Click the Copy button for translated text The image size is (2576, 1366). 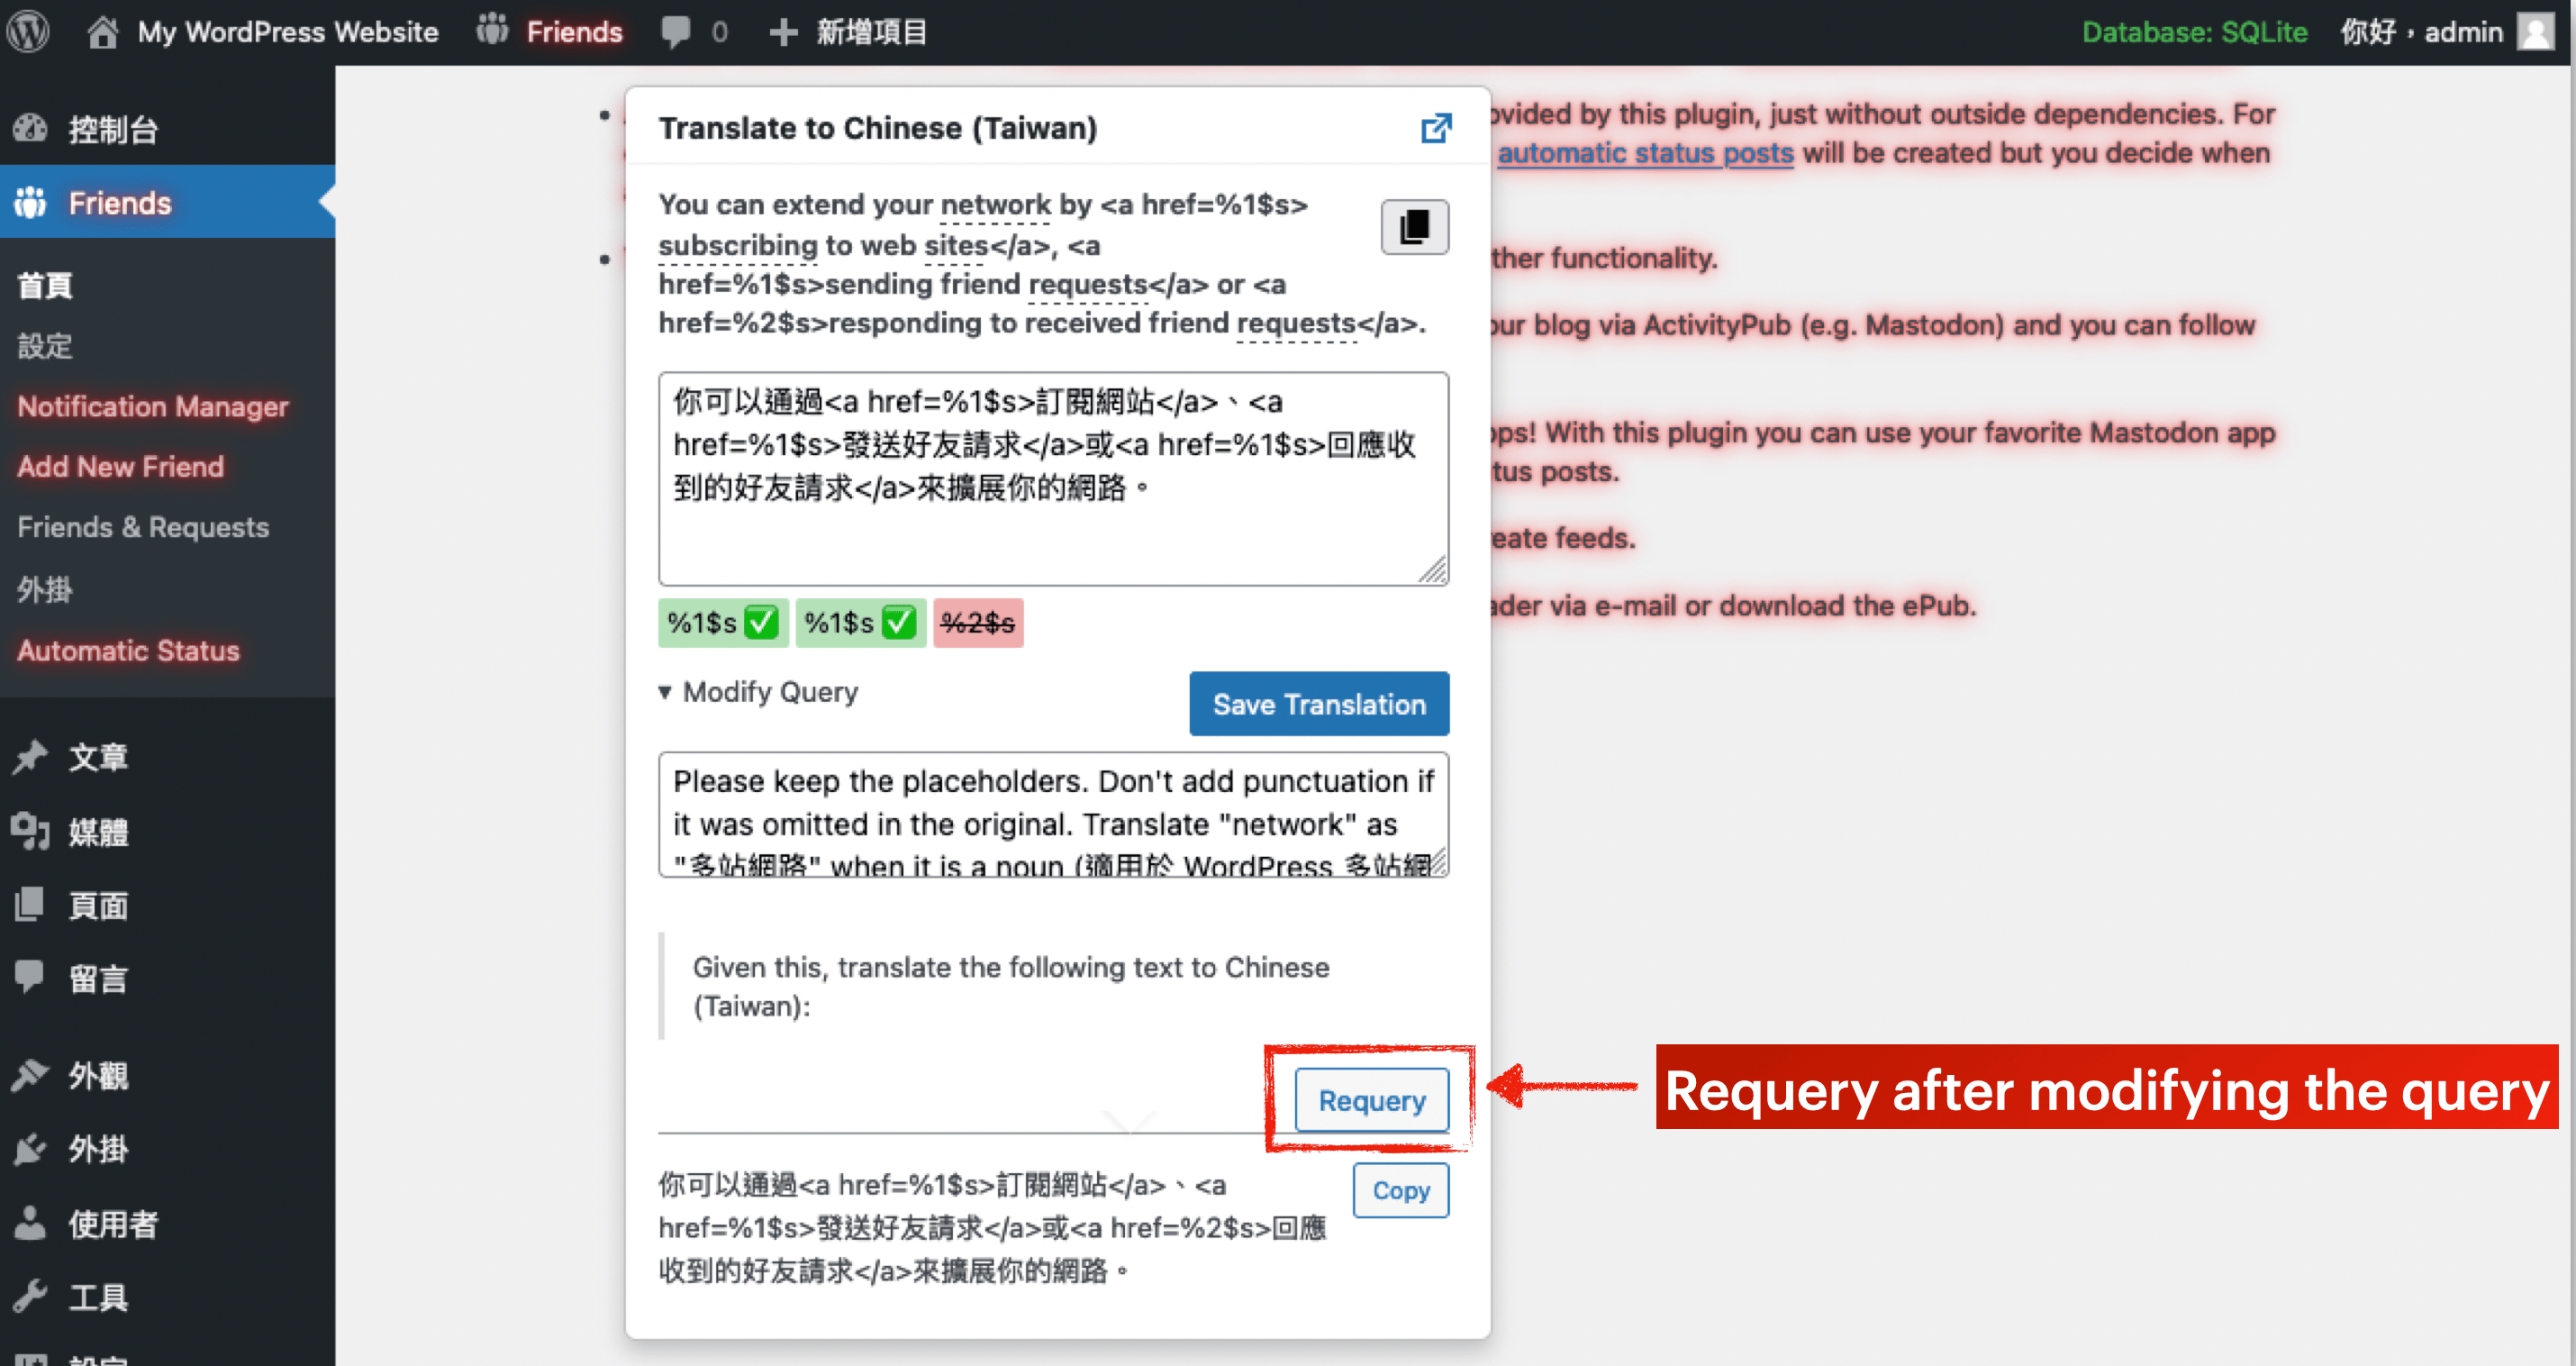pos(1401,1192)
